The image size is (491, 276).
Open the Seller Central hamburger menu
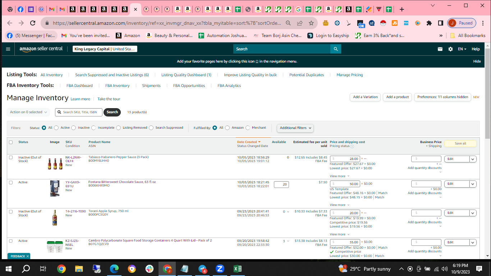[x=8, y=49]
